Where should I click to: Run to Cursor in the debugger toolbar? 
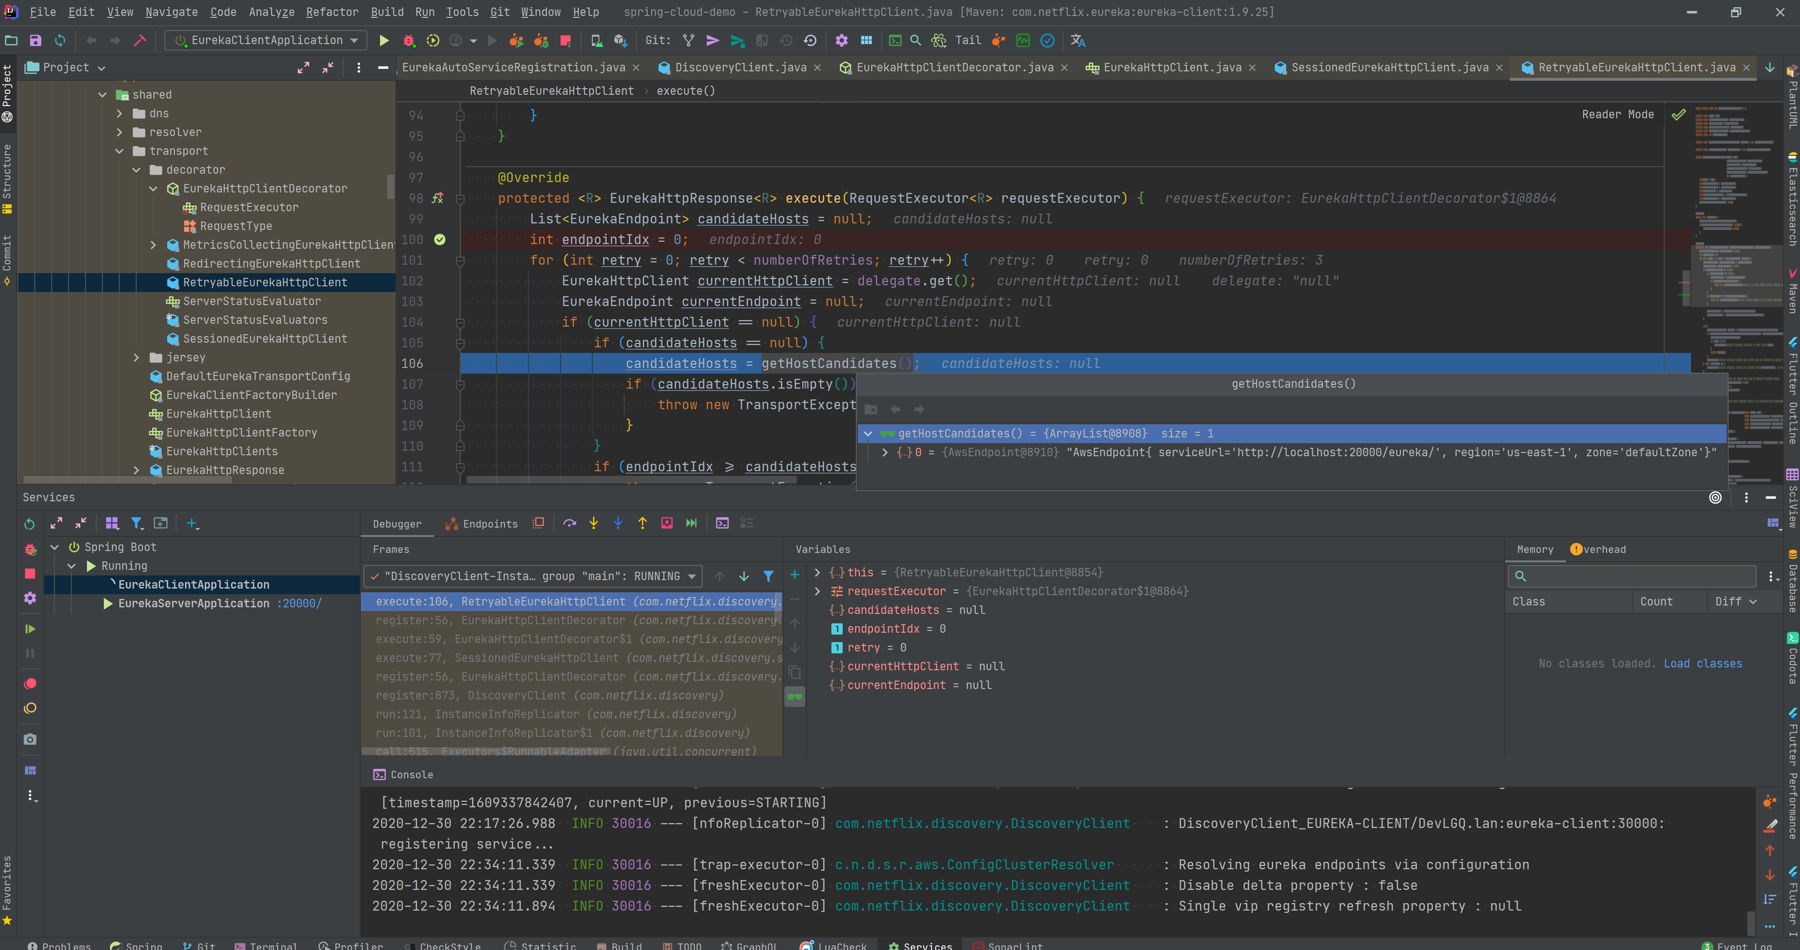point(691,523)
